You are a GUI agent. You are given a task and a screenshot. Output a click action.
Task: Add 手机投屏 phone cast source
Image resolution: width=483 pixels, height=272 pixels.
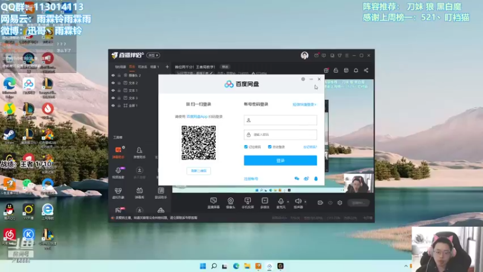[248, 203]
